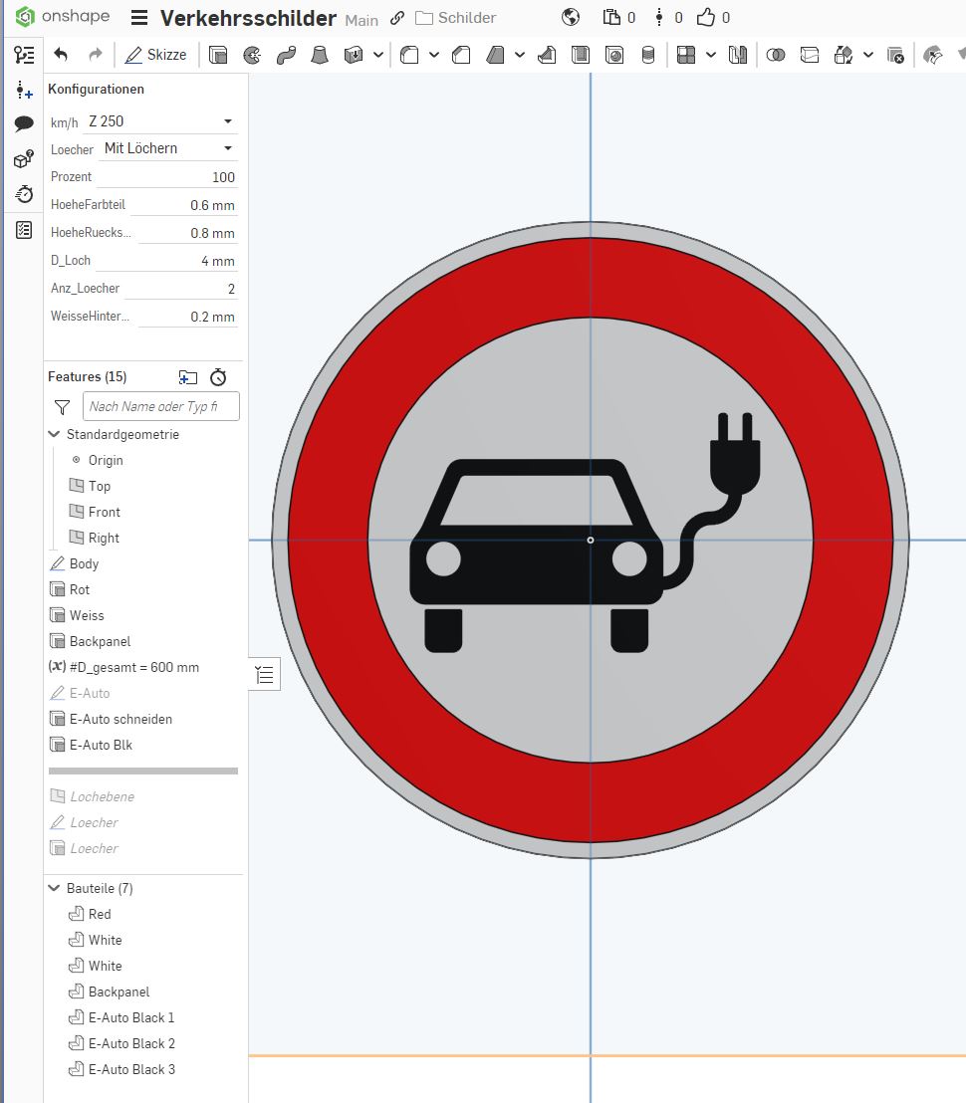Collapse the Standardgeometrie tree section
Screen dimensions: 966x1103
53,434
